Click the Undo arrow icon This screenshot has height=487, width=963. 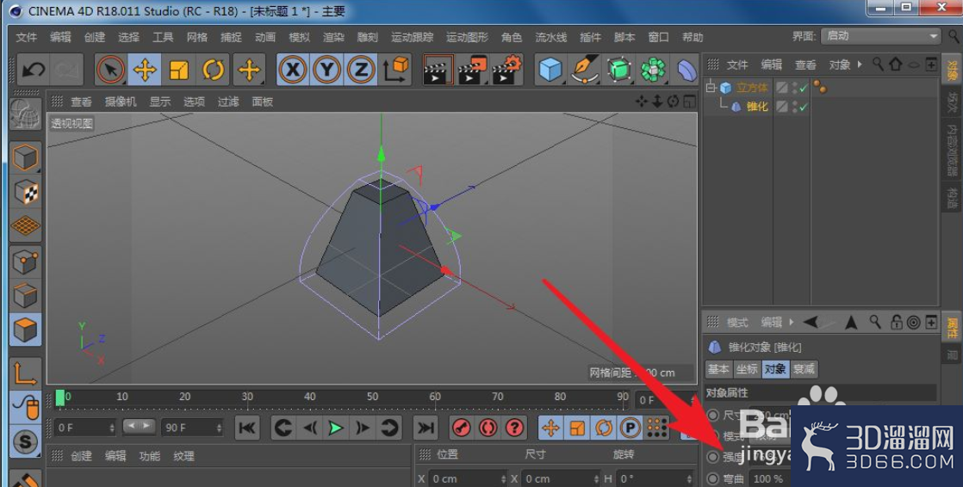33,70
